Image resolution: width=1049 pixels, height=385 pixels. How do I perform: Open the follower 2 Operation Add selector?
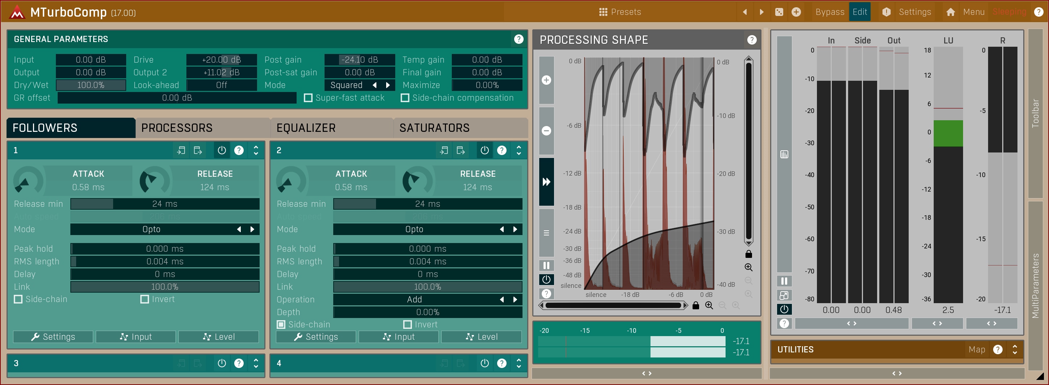coord(414,300)
